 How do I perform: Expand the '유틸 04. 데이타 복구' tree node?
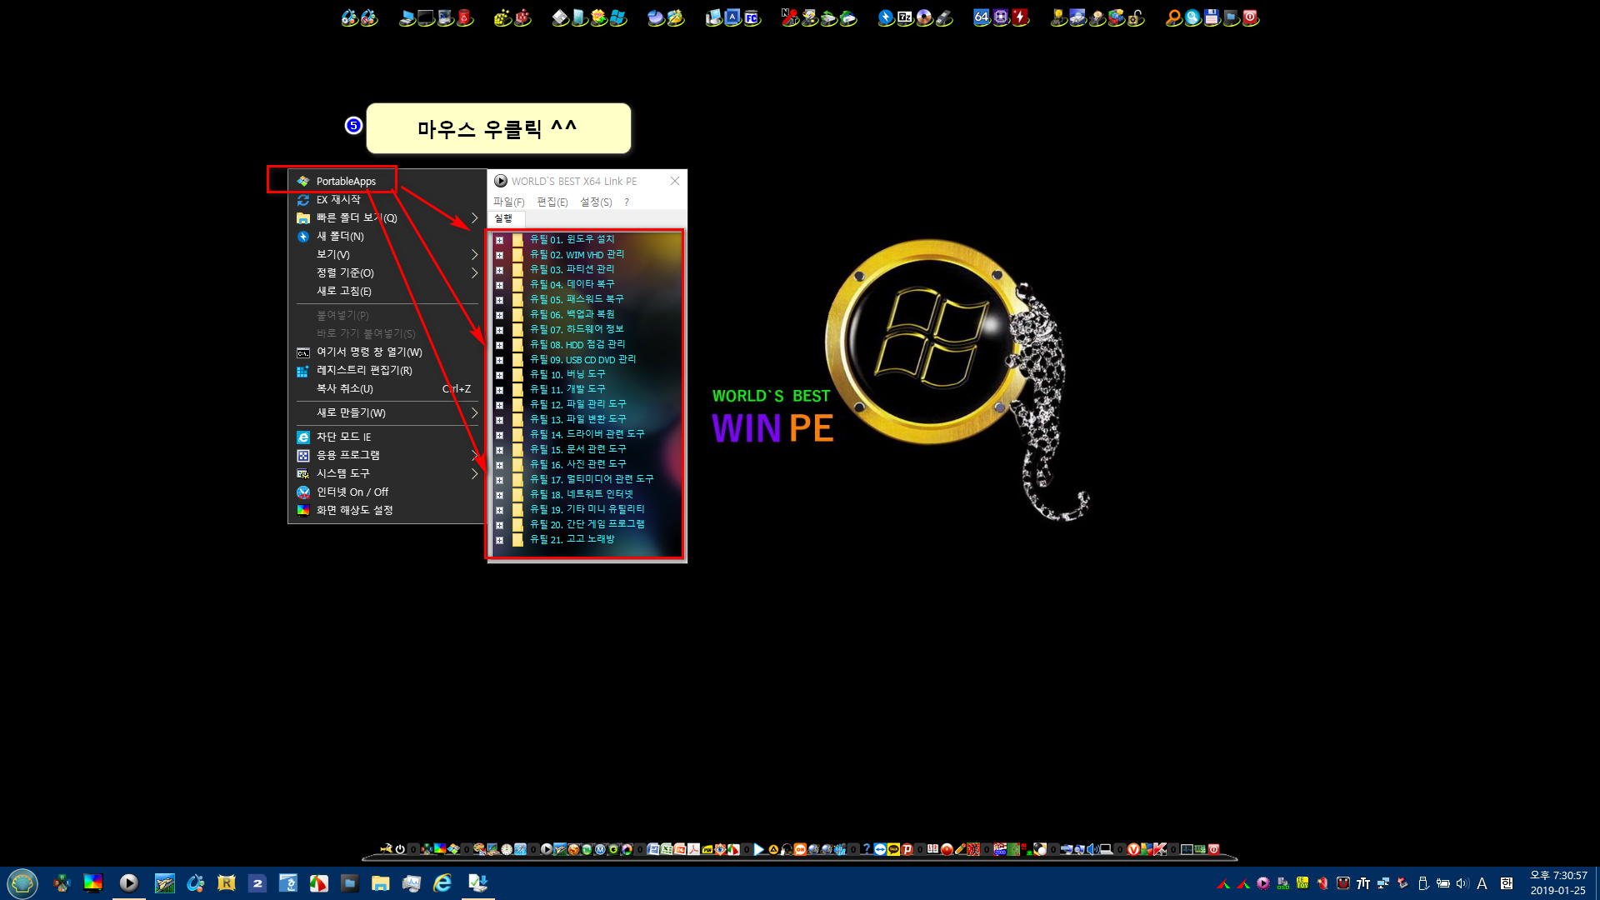pos(499,285)
